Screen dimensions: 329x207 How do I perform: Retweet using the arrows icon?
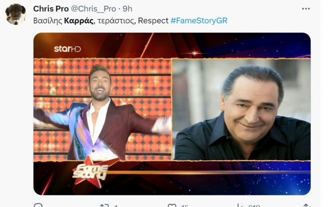(x=105, y=205)
